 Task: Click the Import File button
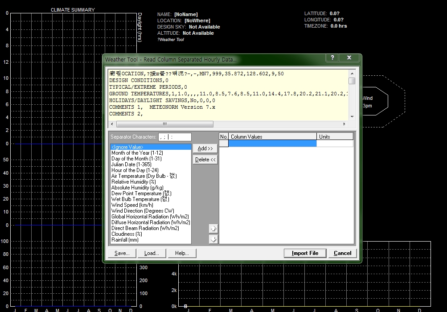tap(305, 253)
